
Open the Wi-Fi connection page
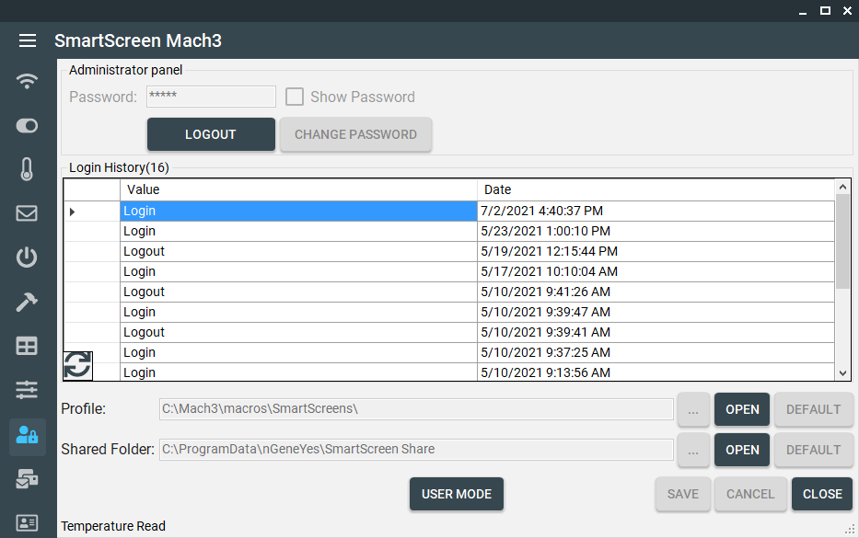tap(28, 81)
